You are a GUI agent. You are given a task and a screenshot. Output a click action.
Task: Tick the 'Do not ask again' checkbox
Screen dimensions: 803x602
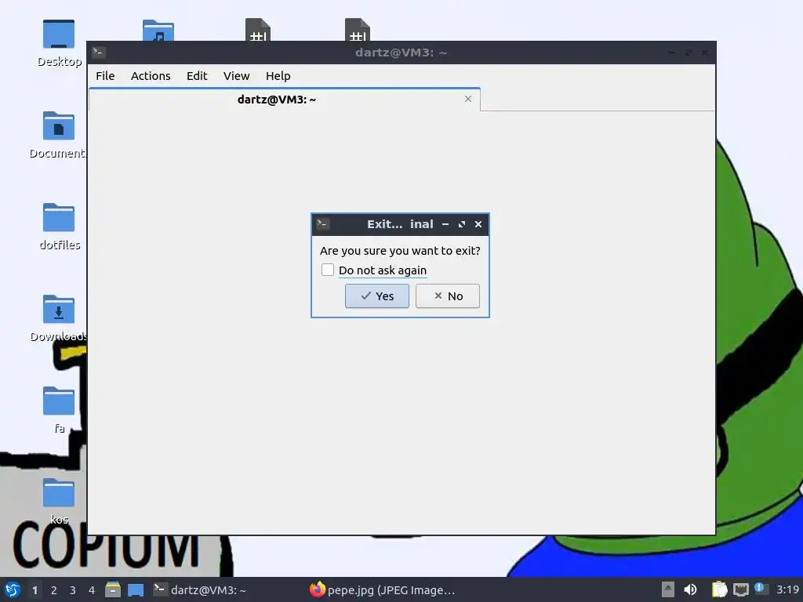pos(328,270)
